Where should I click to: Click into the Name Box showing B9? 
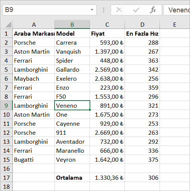[x=46, y=10]
